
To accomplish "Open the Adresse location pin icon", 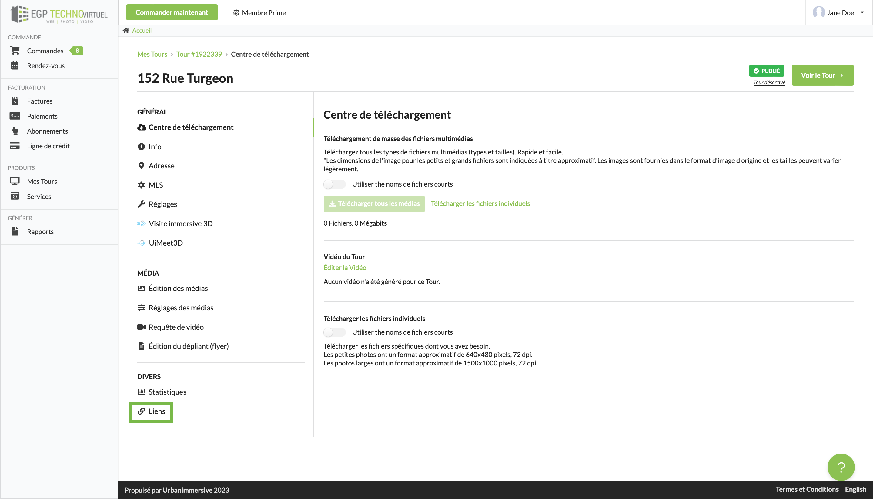I will click(x=142, y=166).
